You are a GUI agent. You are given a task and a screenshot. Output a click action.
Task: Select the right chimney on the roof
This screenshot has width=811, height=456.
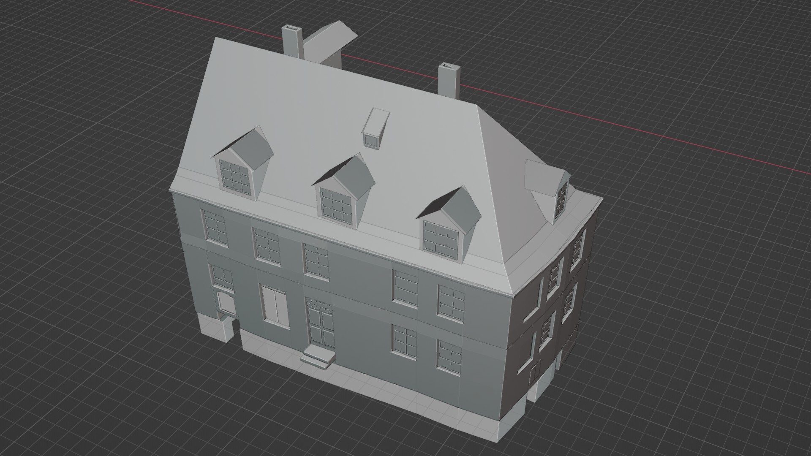pyautogui.click(x=449, y=80)
